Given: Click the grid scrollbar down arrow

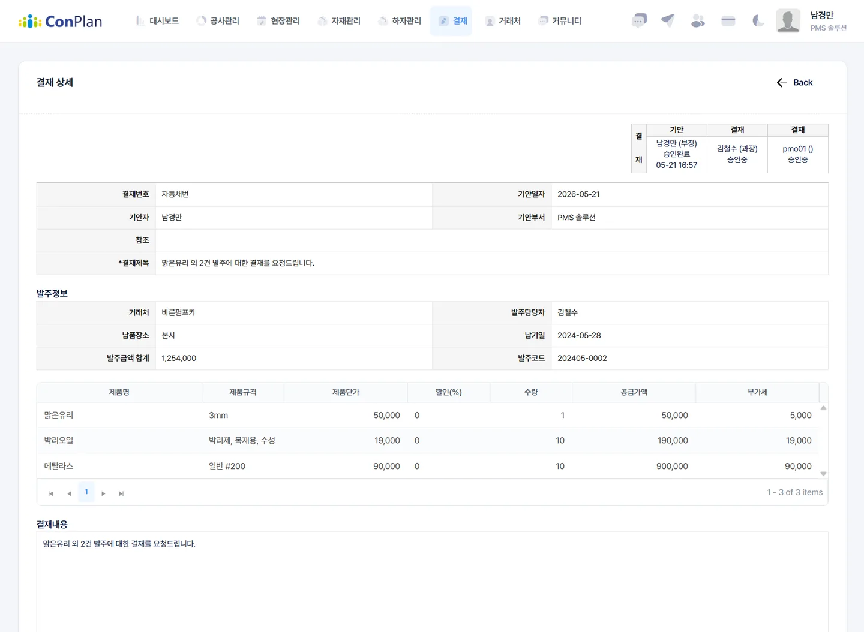Looking at the screenshot, I should click(x=823, y=474).
